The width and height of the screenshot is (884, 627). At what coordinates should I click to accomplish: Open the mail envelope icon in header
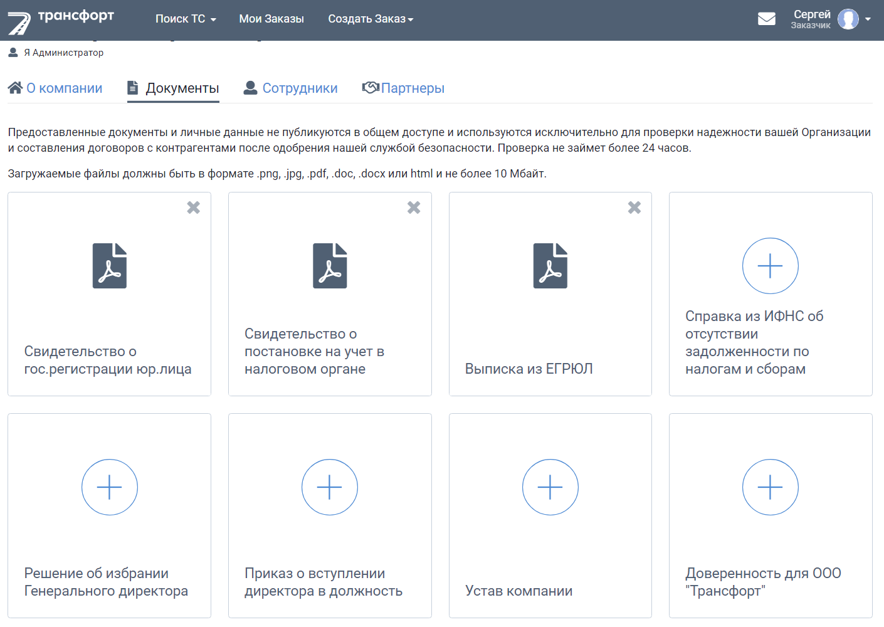tap(766, 19)
